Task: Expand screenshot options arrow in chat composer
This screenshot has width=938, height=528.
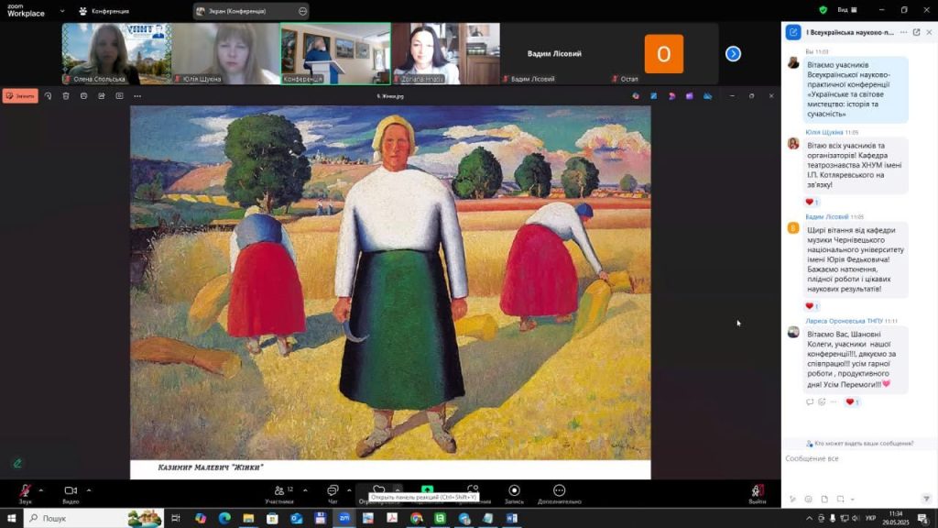Action: (853, 500)
